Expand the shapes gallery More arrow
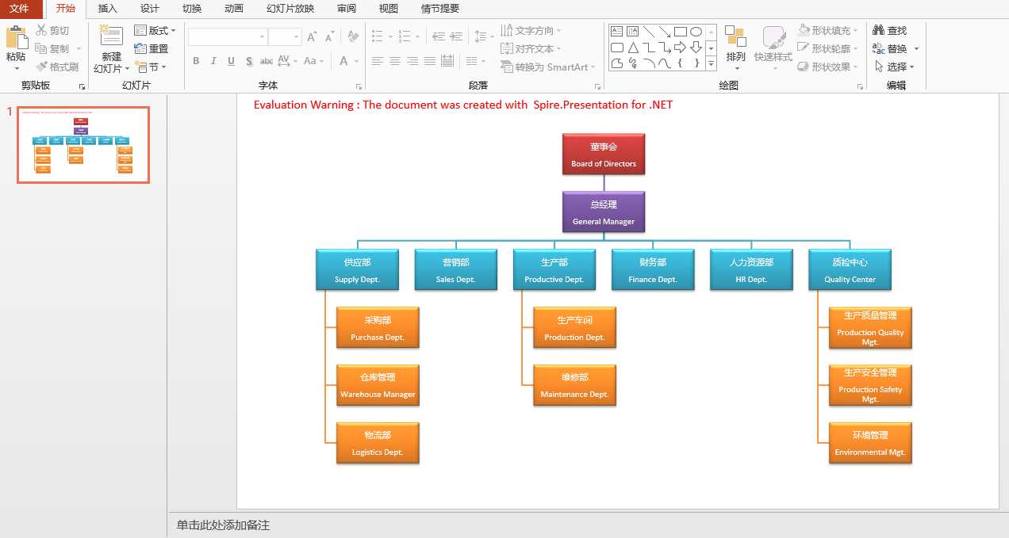This screenshot has height=538, width=1009. (x=711, y=63)
